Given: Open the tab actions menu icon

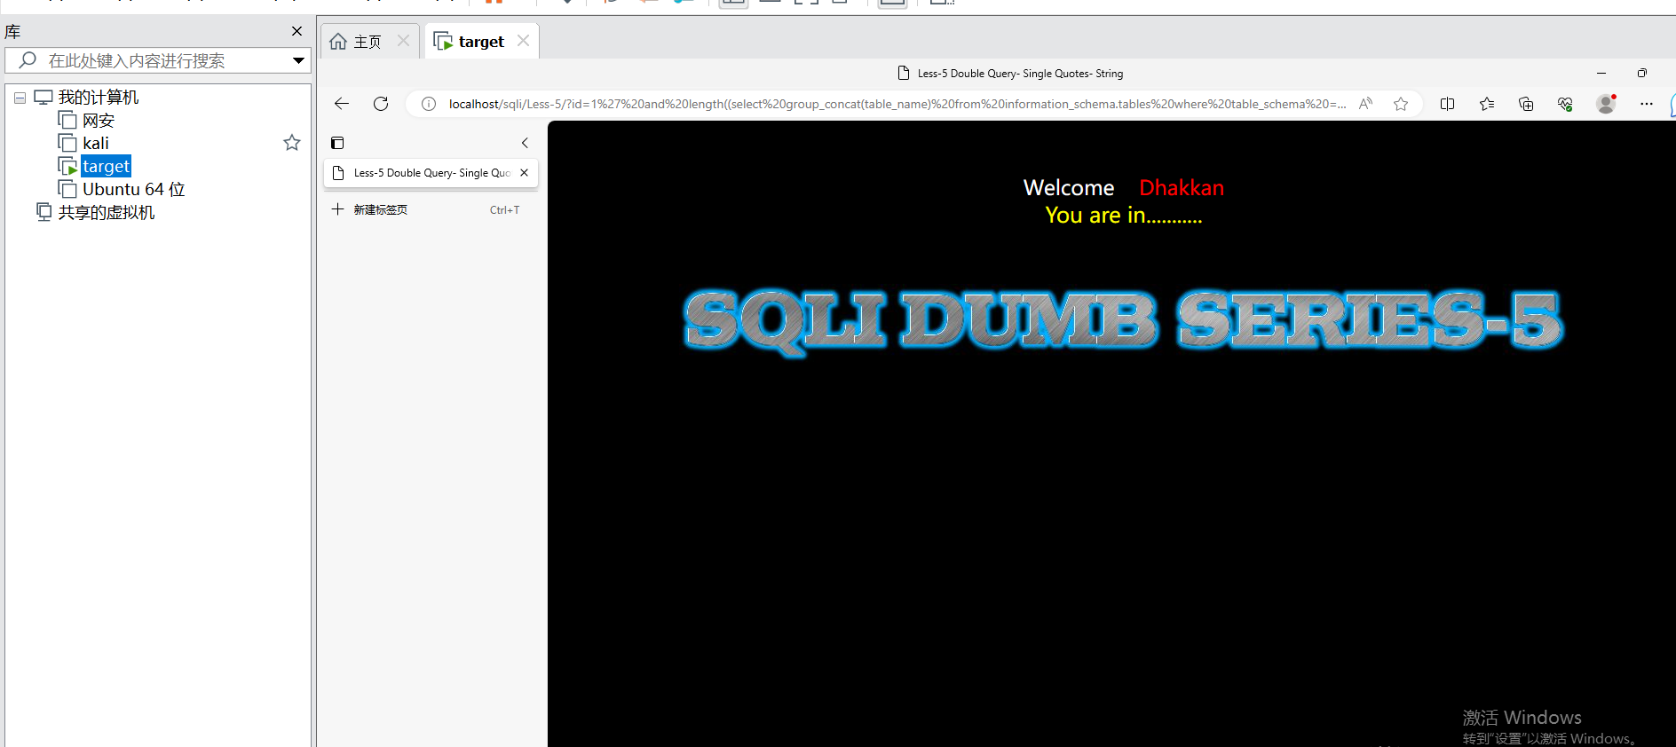Looking at the screenshot, I should pyautogui.click(x=337, y=143).
